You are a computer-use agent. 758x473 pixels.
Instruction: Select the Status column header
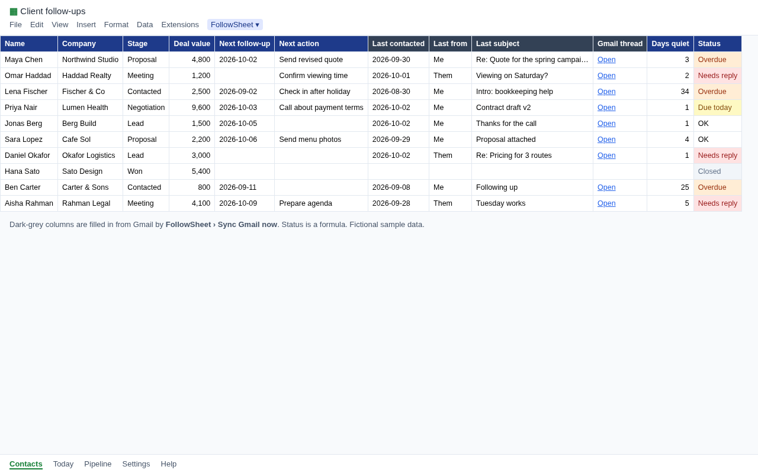click(718, 44)
